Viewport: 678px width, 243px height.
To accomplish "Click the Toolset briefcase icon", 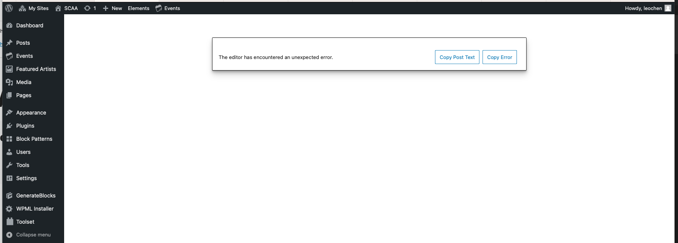I will click(x=9, y=222).
